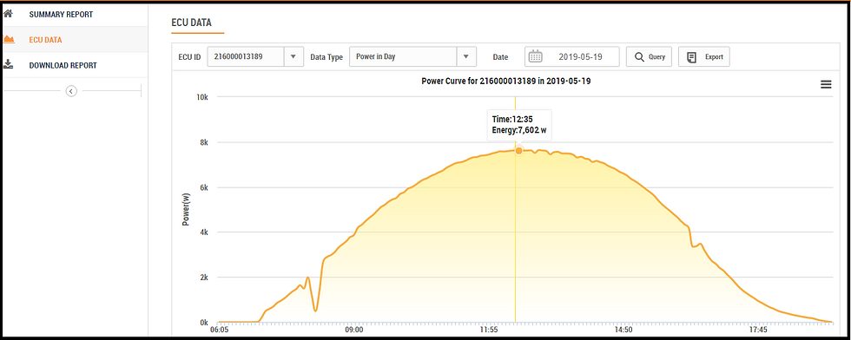The width and height of the screenshot is (851, 340).
Task: Click the document icon in Export button
Action: click(691, 56)
